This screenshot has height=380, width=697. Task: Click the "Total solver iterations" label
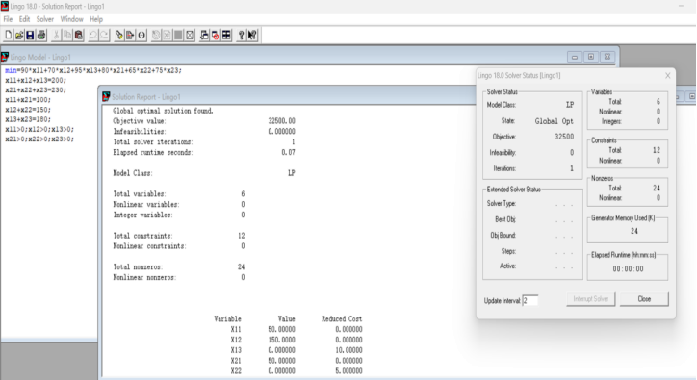click(x=153, y=141)
